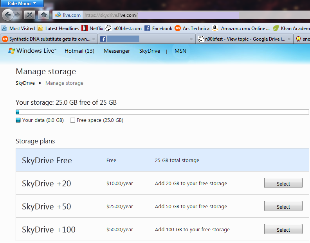Open the browser home page icon
This screenshot has height=243, width=310.
(x=44, y=15)
